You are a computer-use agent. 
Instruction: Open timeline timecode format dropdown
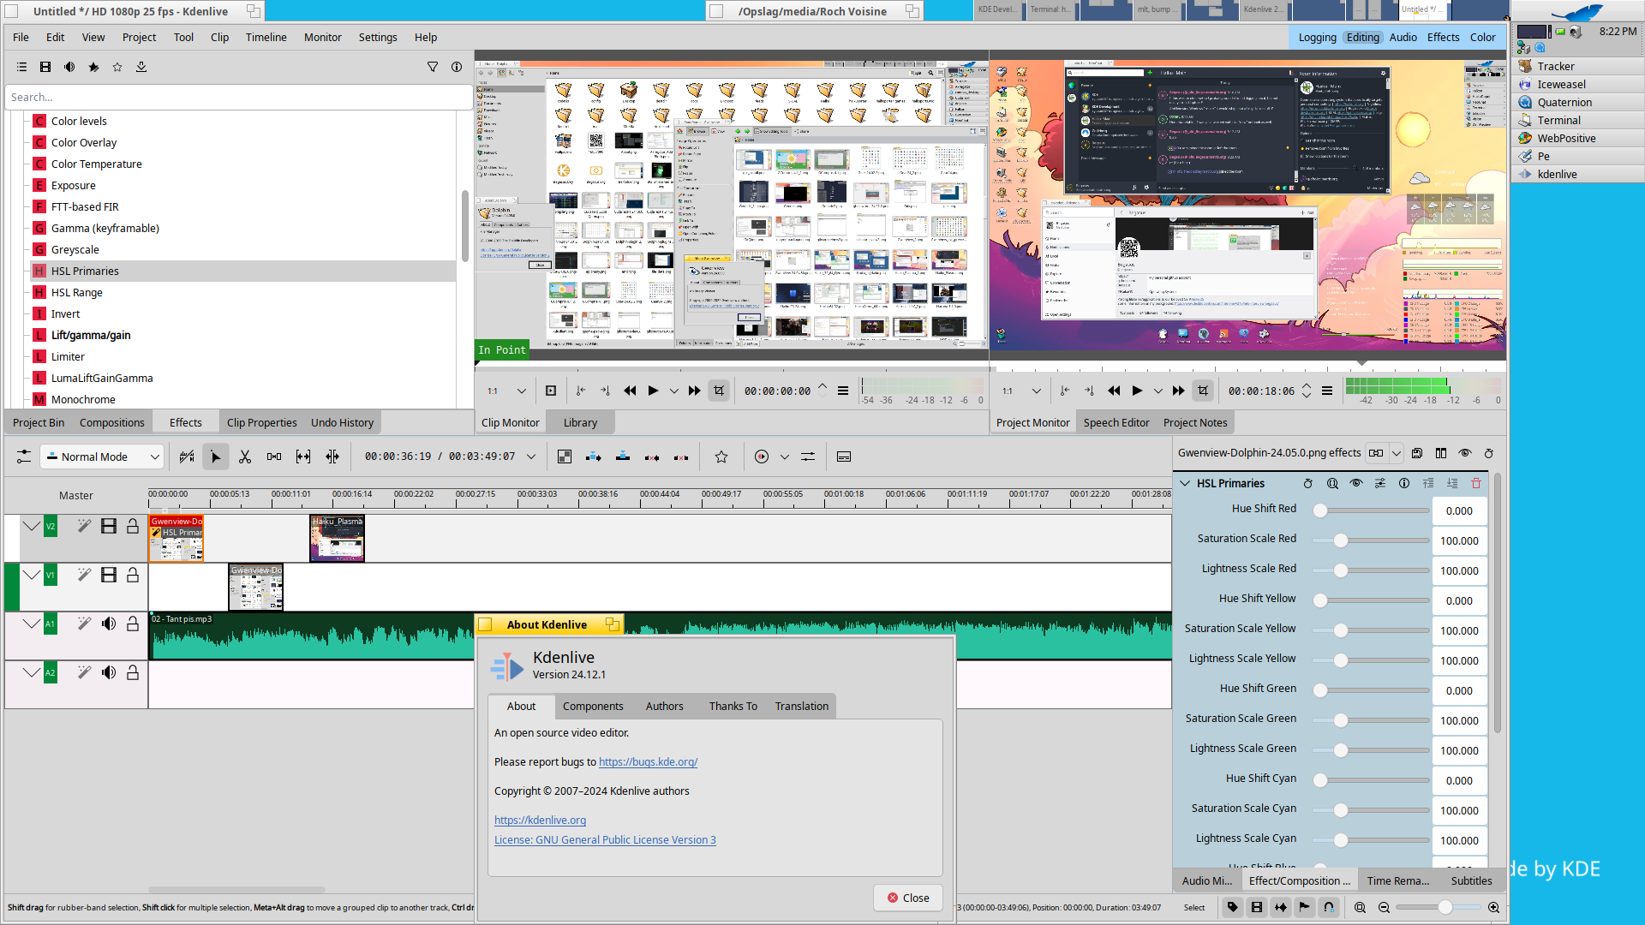(x=531, y=457)
